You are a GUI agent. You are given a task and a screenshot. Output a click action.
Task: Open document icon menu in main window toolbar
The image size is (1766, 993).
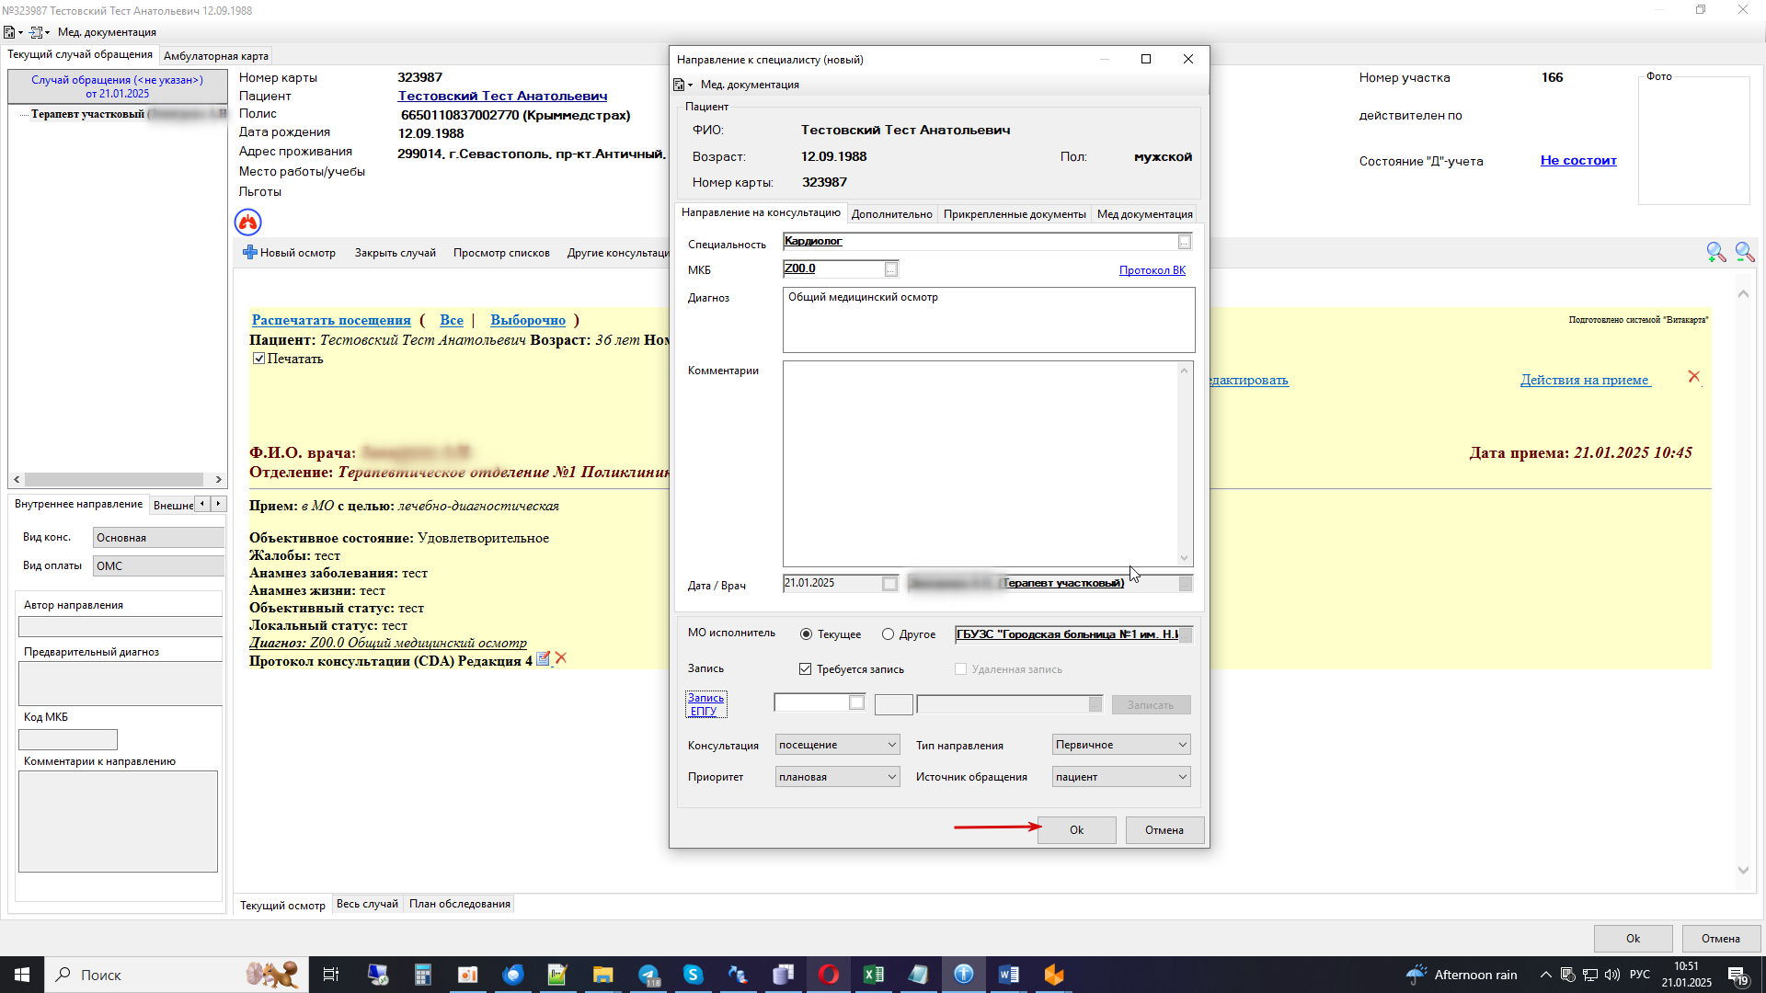12,32
